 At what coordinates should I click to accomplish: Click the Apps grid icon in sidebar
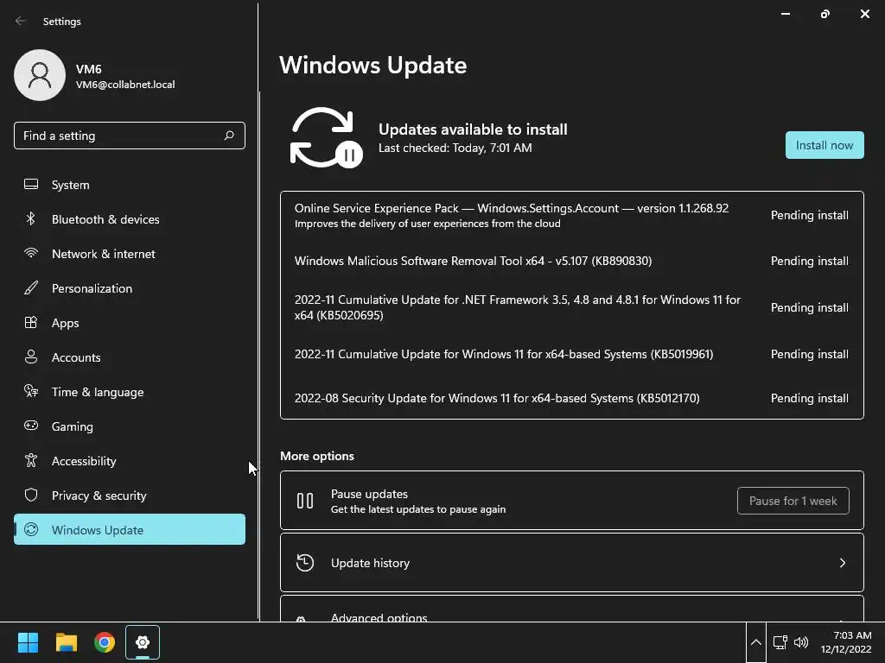pos(31,323)
